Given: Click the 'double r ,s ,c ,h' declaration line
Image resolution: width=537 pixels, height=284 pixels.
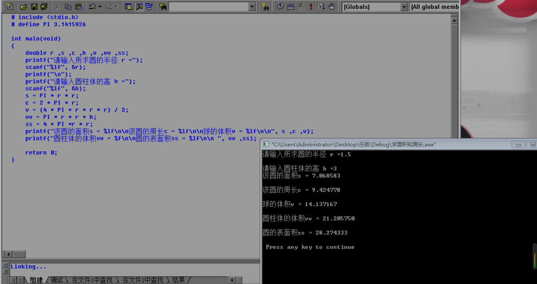Looking at the screenshot, I should click(77, 53).
